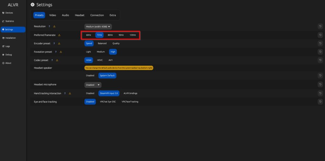
Task: Disable eye and face tracking
Action: (x=90, y=102)
